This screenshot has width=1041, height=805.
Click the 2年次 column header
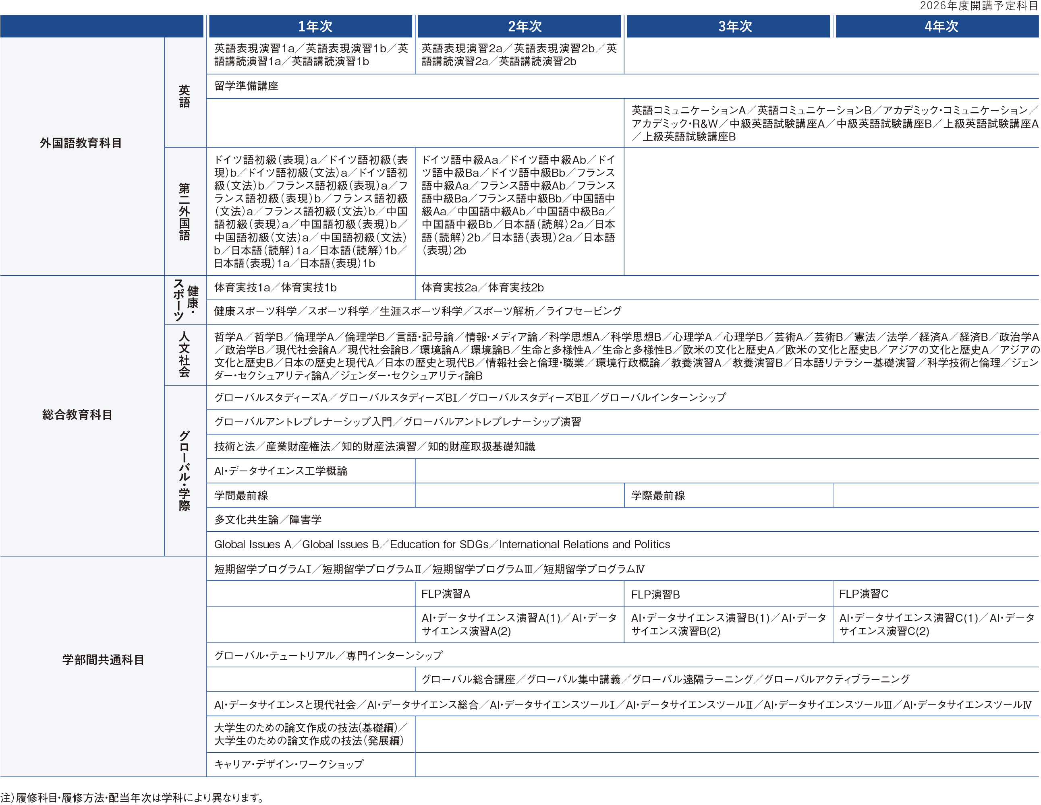point(519,26)
